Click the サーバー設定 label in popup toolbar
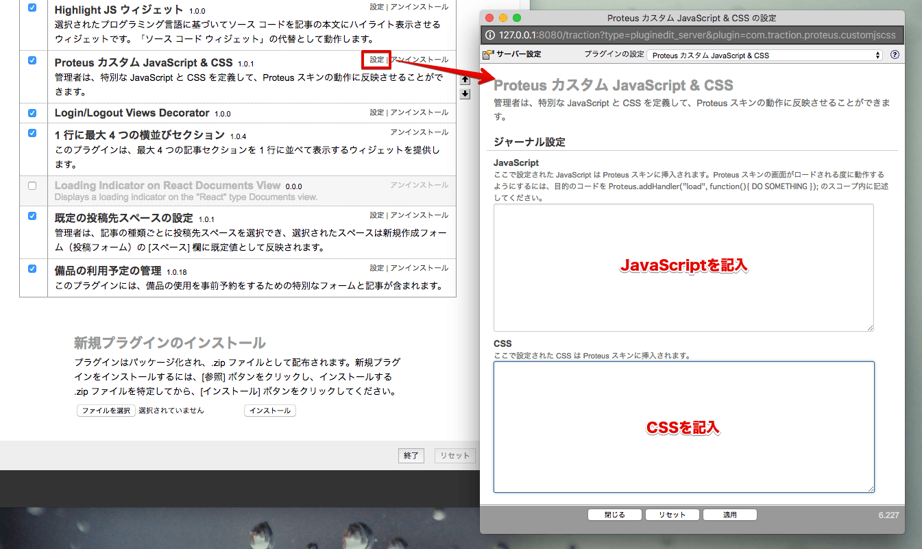922x549 pixels. 519,55
